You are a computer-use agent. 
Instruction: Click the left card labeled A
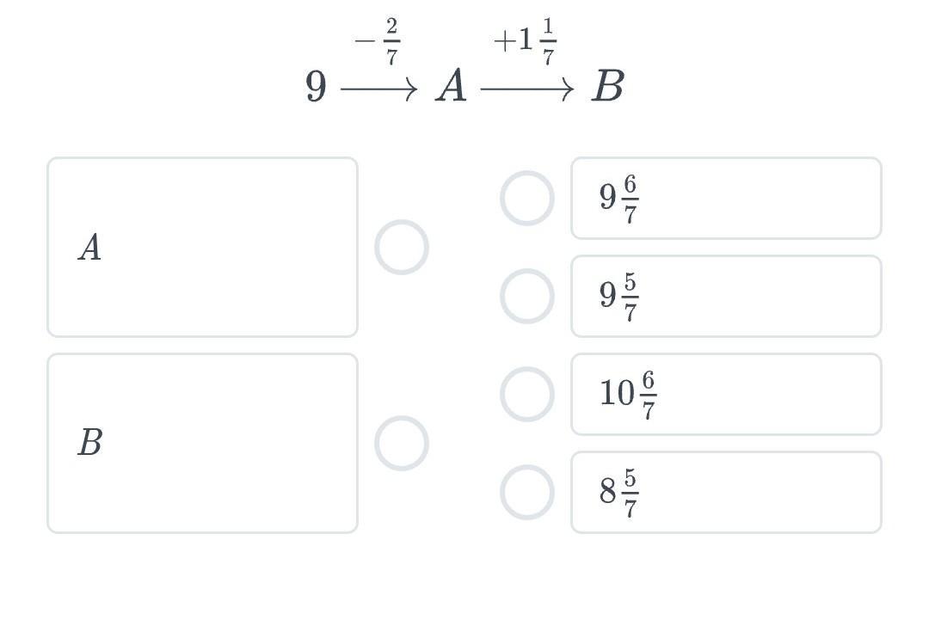pos(203,247)
